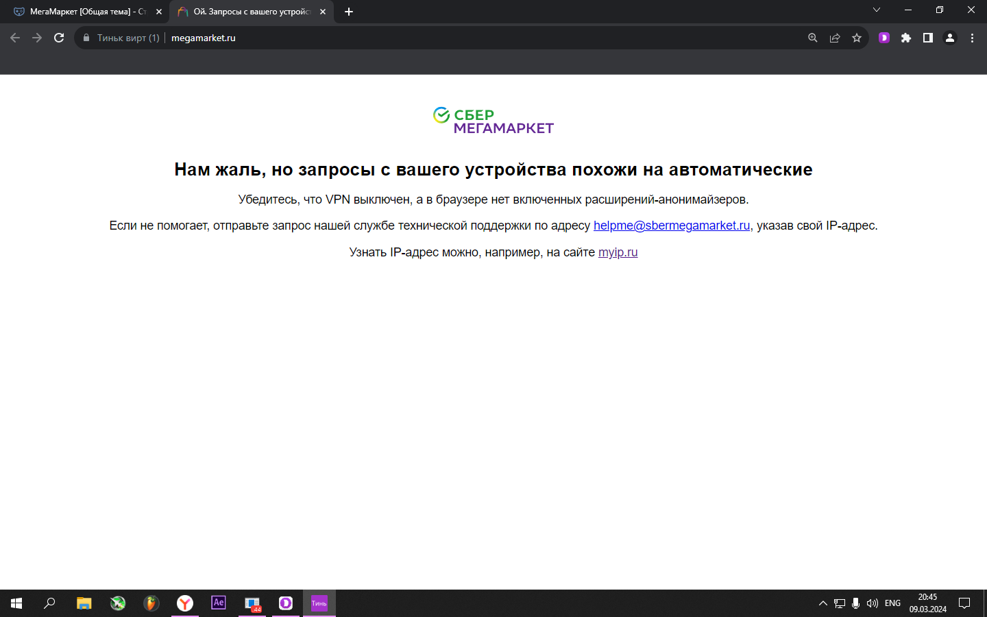Screen dimensions: 987x617
Task: Restore down the browser window
Action: 940,10
